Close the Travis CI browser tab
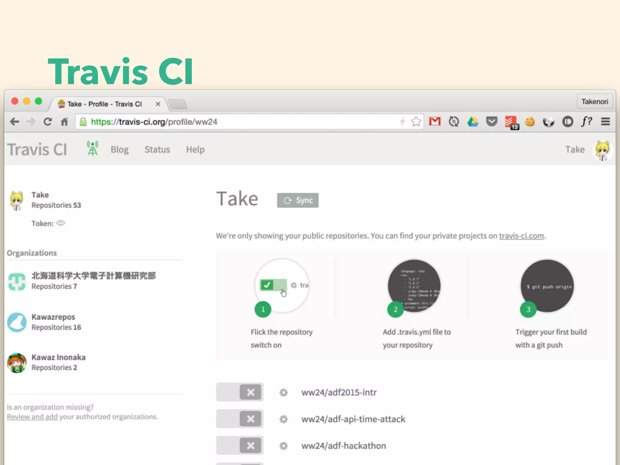620x465 pixels. (x=158, y=104)
